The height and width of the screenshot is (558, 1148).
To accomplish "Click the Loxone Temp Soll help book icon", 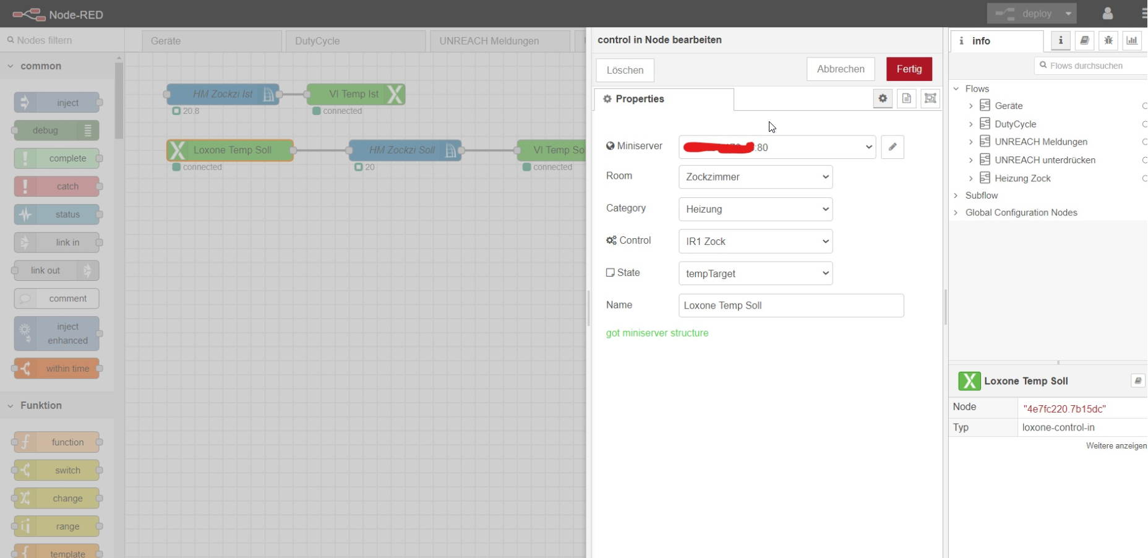I will coord(1137,381).
